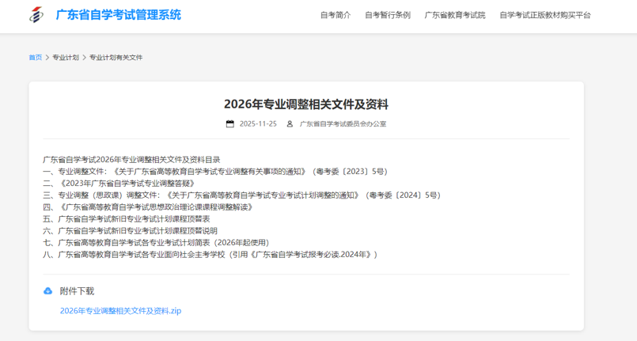Click the calendar icon beside 2025-11-25
Screen dimensions: 637x341
230,124
